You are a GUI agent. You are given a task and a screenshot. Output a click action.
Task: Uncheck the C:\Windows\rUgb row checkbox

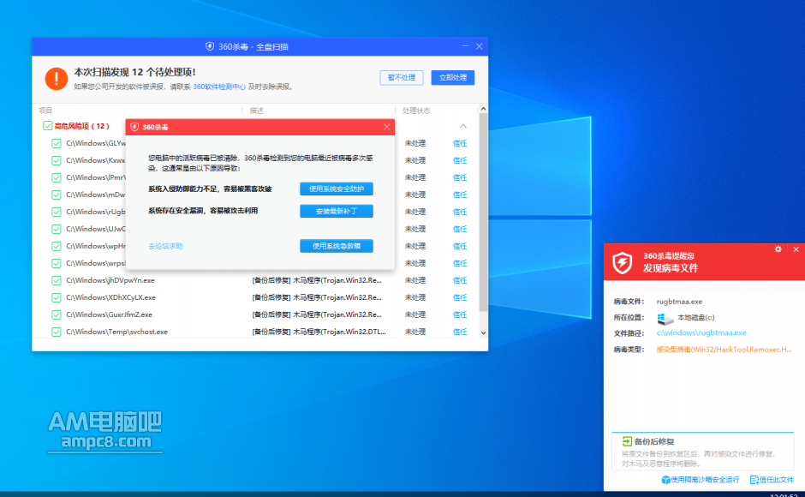coord(57,212)
